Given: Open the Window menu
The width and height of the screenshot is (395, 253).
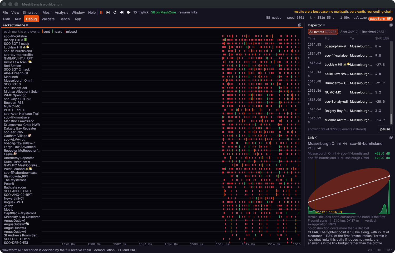Looking at the screenshot, I should tap(78, 12).
